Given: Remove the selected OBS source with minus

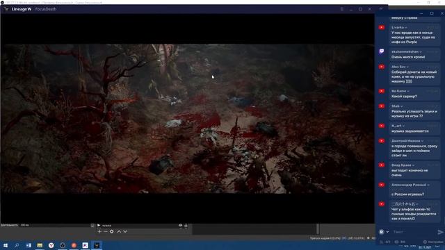Looking at the screenshot, I should tap(105, 231).
